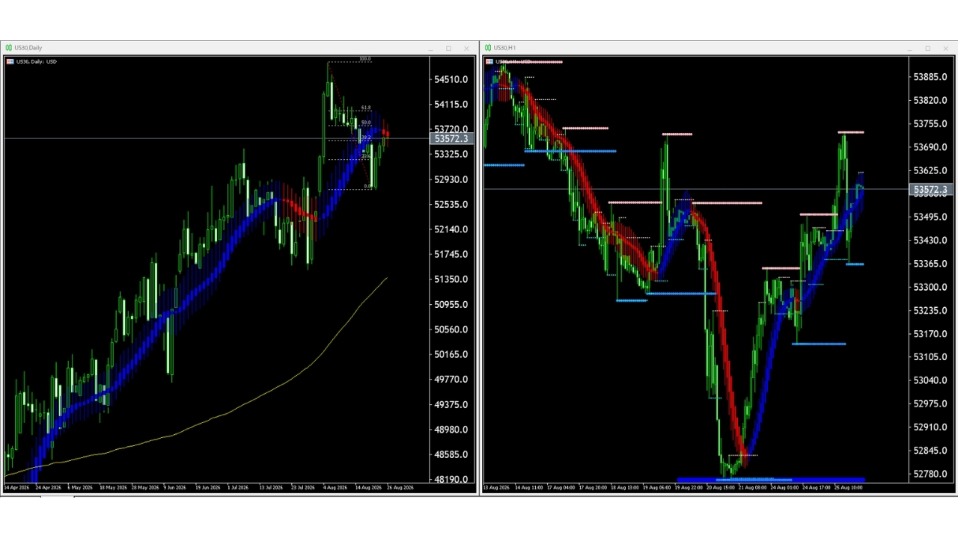Click the 50165.0 price level on Daily axis

point(451,355)
